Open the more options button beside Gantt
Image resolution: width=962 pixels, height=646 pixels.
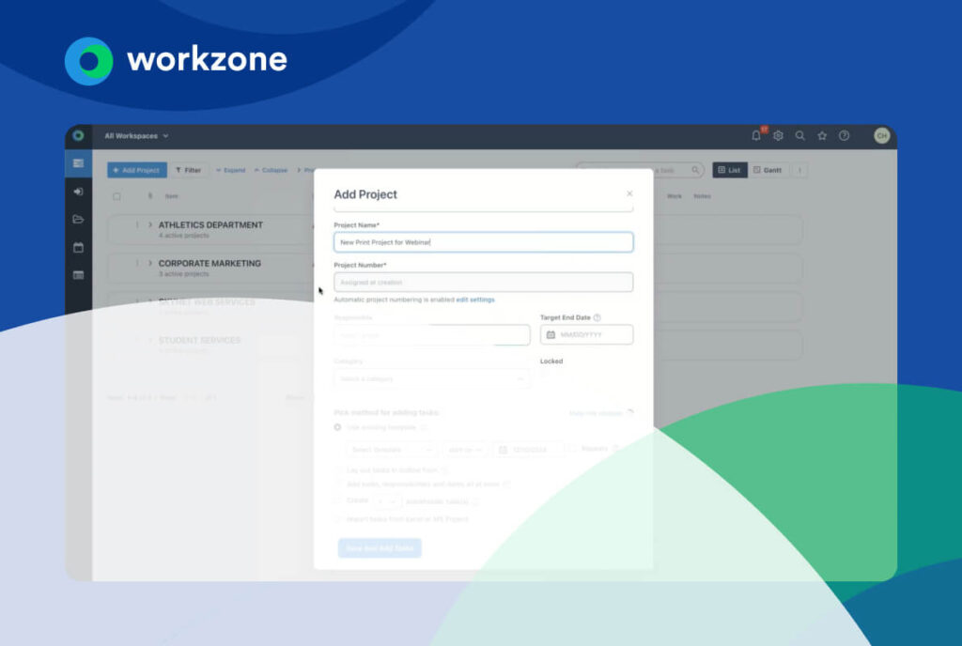tap(799, 170)
